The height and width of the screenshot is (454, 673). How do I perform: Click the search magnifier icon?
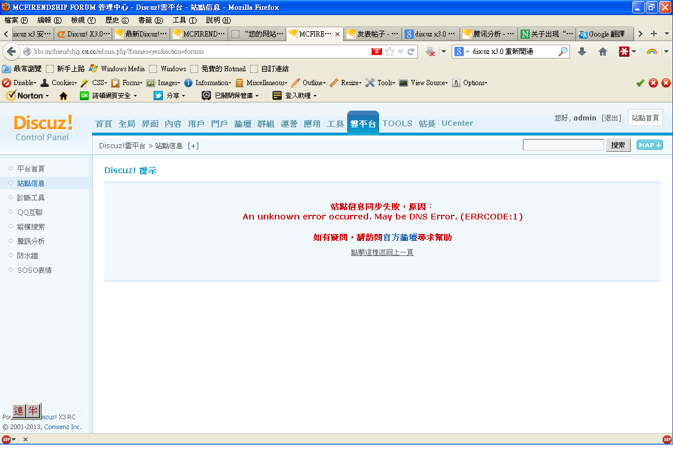563,52
